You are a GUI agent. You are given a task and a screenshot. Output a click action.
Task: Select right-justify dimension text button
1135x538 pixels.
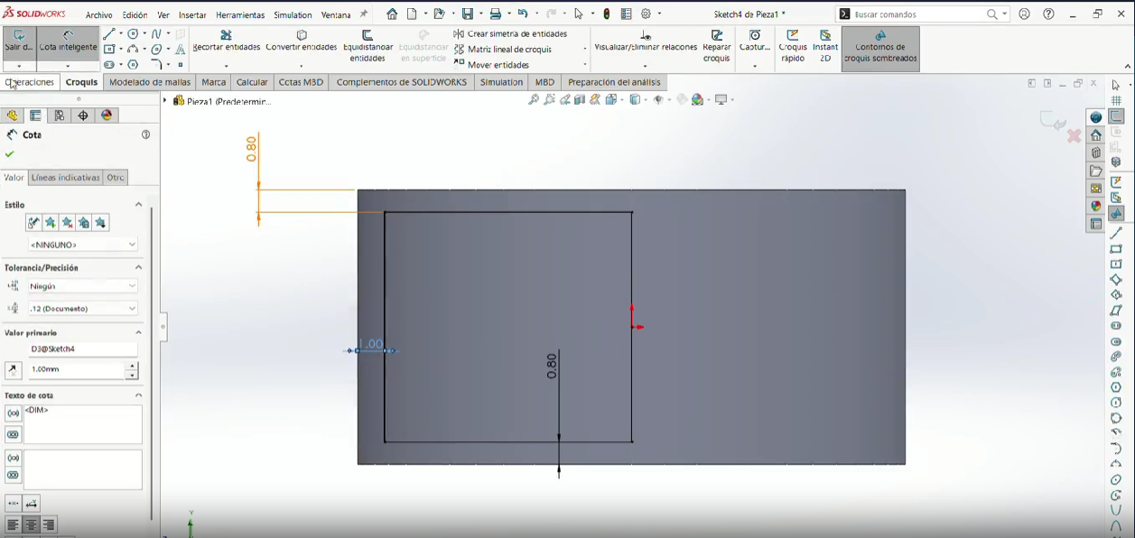[49, 525]
